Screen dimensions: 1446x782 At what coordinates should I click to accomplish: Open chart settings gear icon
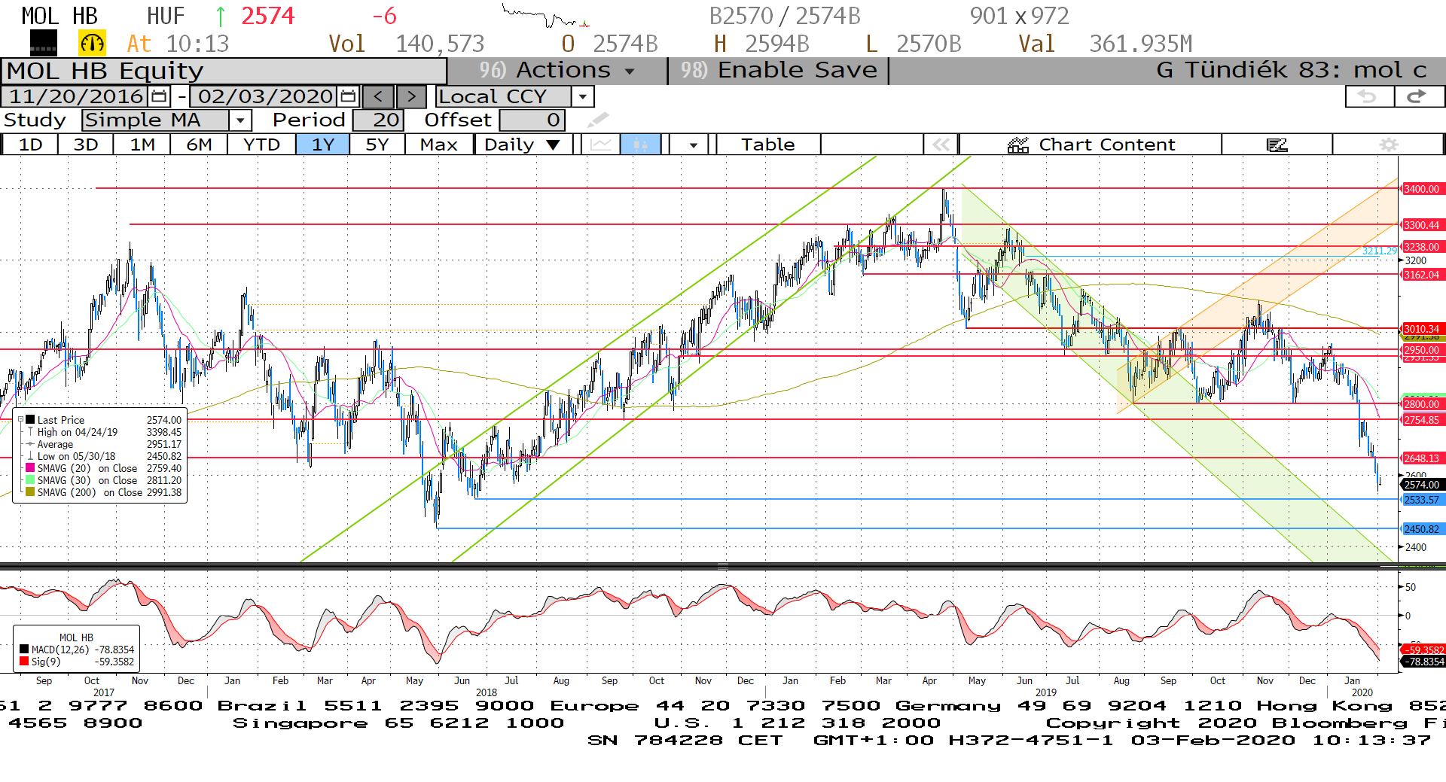[x=1389, y=145]
